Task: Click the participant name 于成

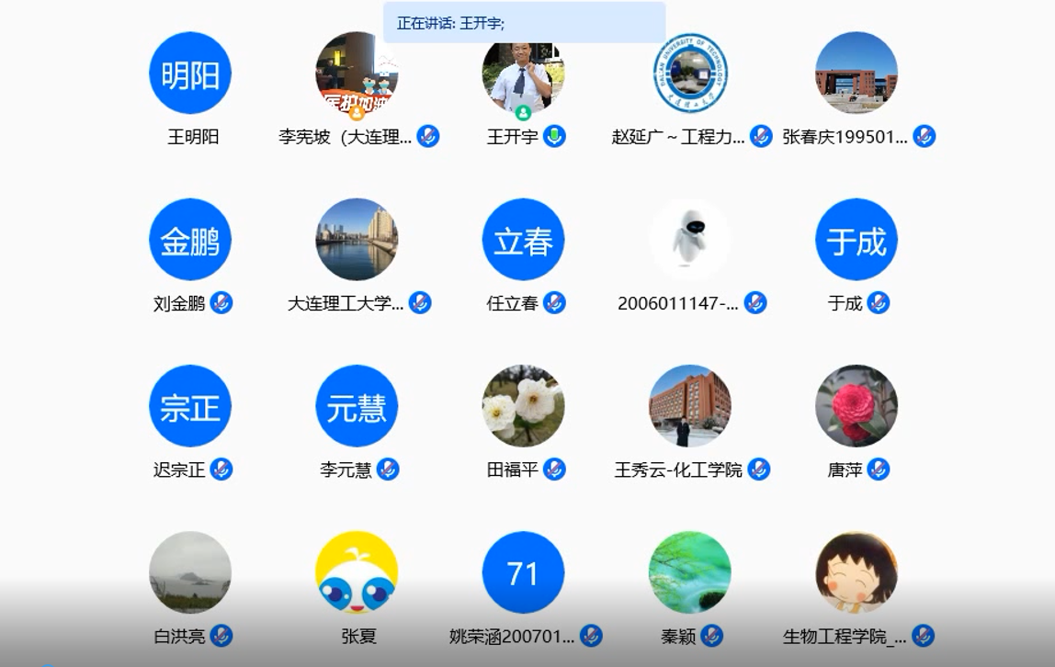Action: (x=845, y=303)
